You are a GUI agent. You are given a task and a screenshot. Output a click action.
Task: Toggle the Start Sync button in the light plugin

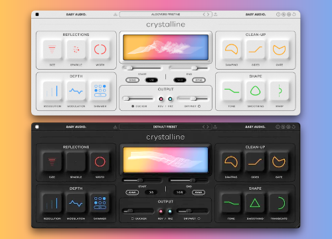coord(133,80)
